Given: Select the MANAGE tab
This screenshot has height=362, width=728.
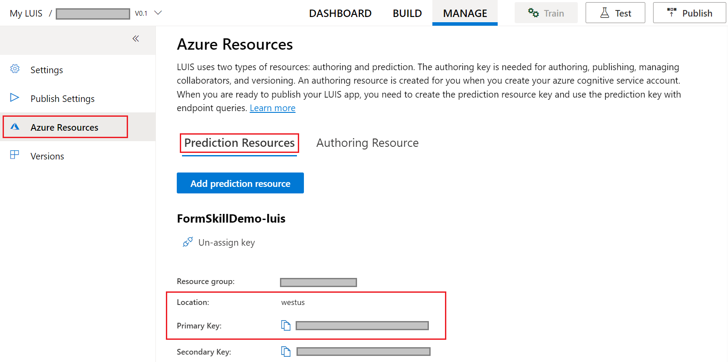Looking at the screenshot, I should pos(465,14).
